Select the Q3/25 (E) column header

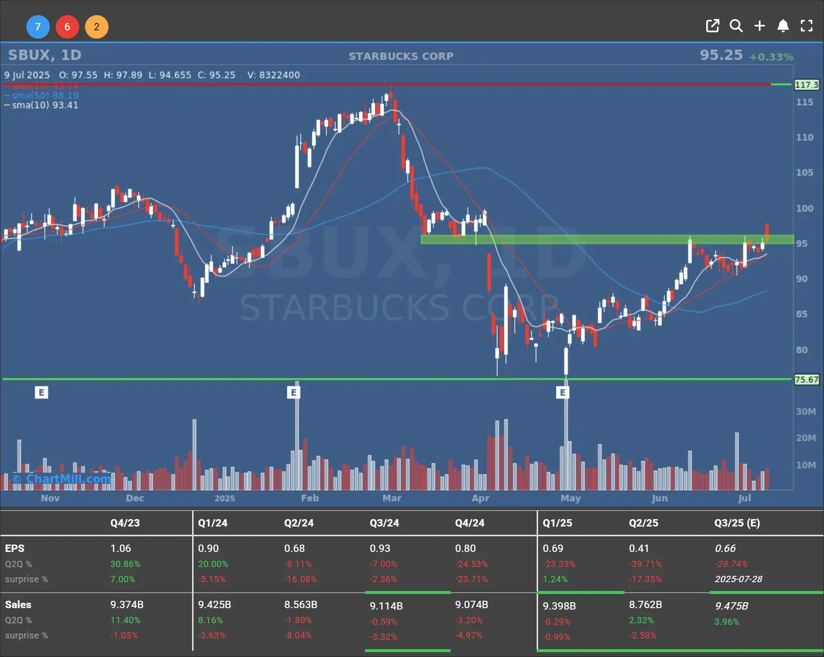(737, 523)
